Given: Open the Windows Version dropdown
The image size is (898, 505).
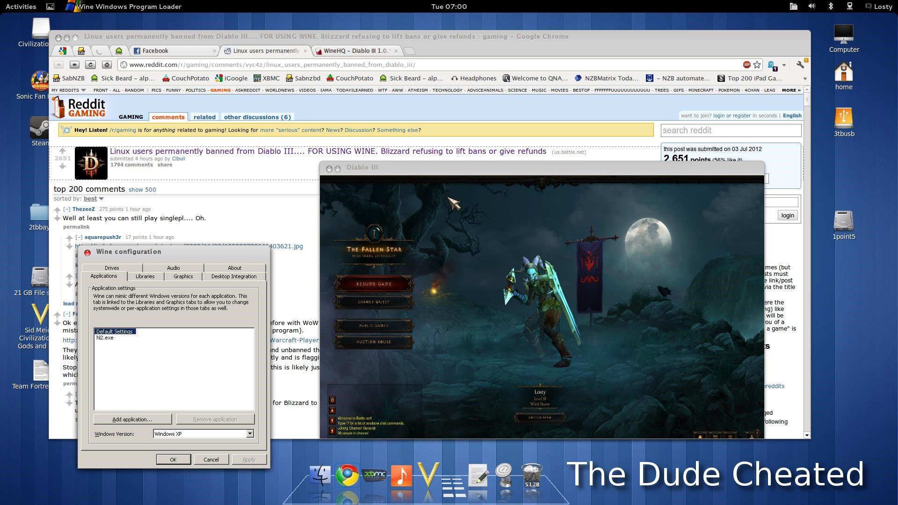Looking at the screenshot, I should (x=250, y=434).
